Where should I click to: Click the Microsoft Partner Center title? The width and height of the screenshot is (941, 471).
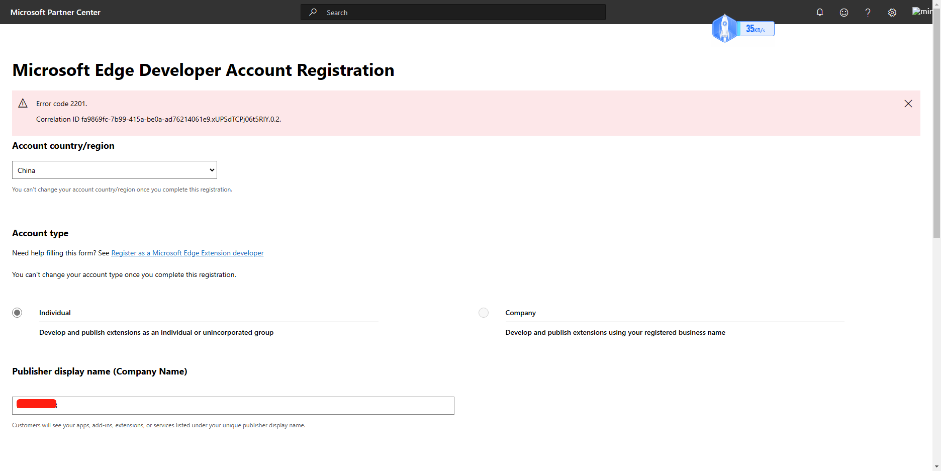click(x=55, y=12)
